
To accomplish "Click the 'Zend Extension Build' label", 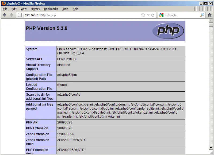I will (x=37, y=142).
